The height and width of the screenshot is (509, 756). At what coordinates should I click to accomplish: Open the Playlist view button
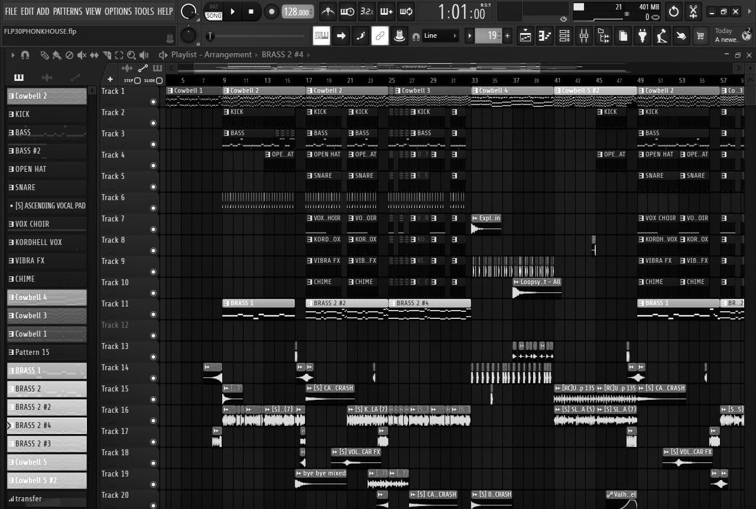tap(525, 36)
